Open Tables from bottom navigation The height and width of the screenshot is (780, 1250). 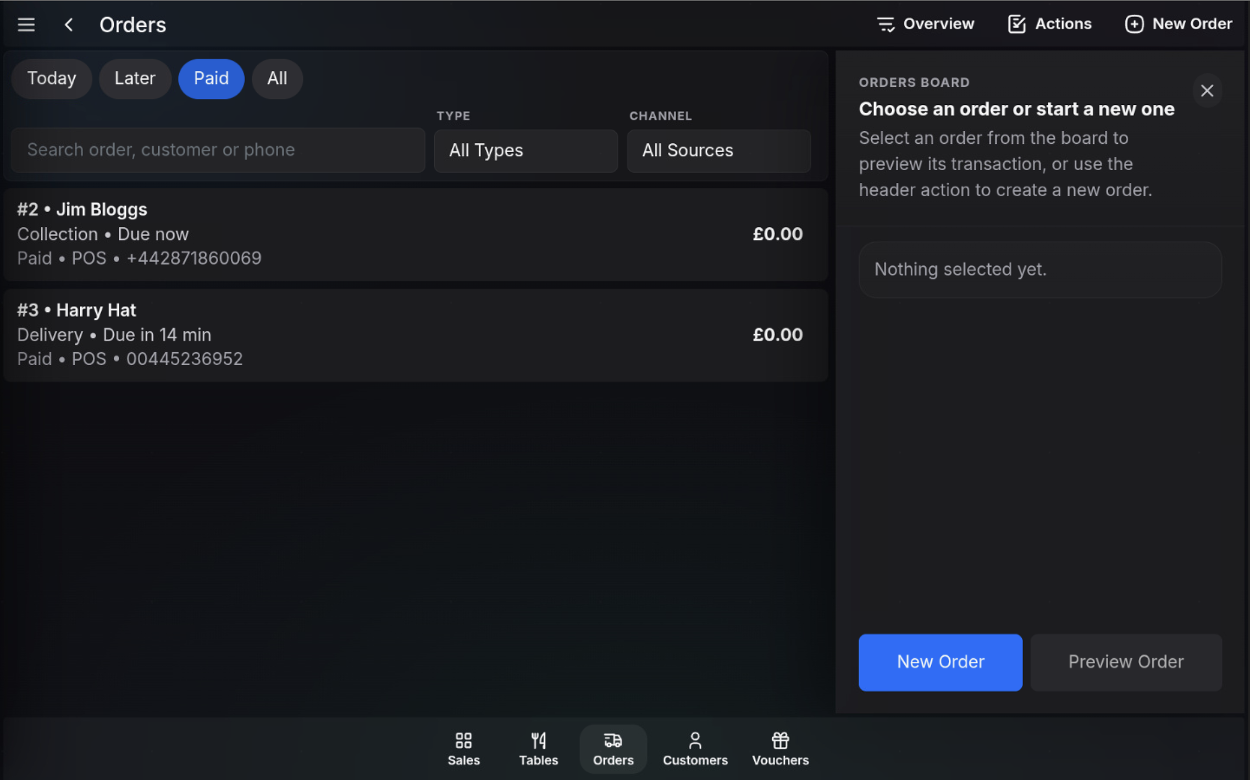pos(538,749)
